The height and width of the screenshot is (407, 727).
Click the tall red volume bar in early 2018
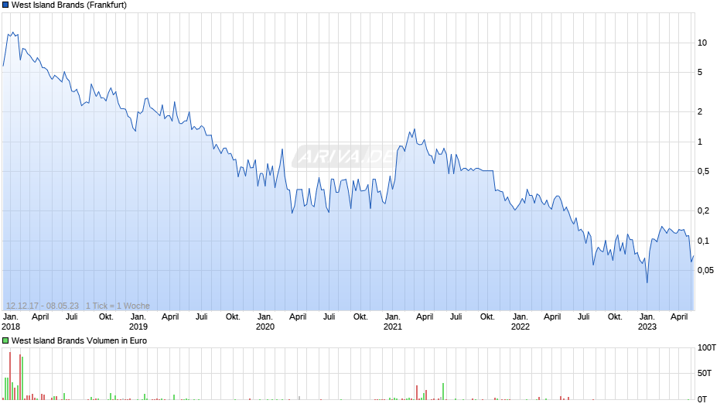(10, 376)
